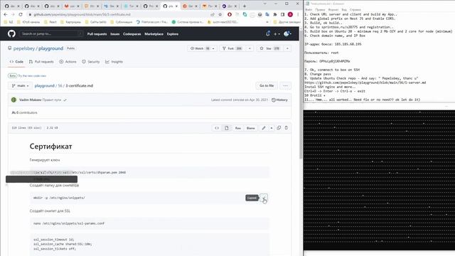Viewport: 455px width, 256px height.
Task: Click the Raw button
Action: click(x=238, y=128)
